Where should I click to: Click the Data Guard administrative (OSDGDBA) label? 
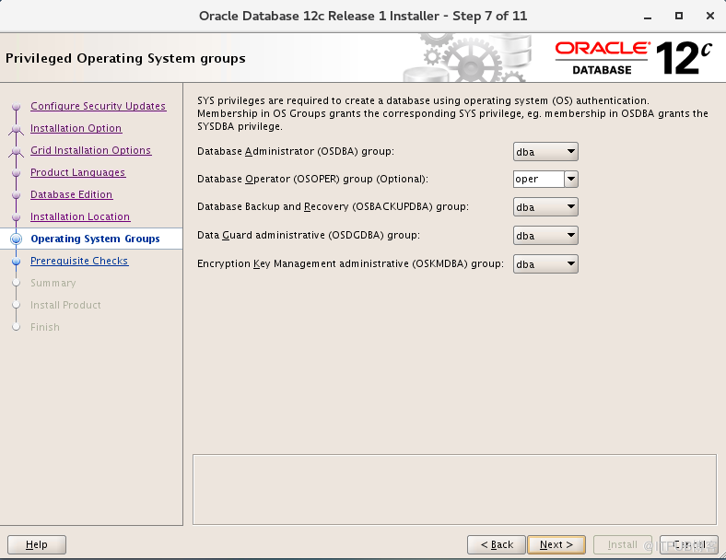click(x=309, y=235)
